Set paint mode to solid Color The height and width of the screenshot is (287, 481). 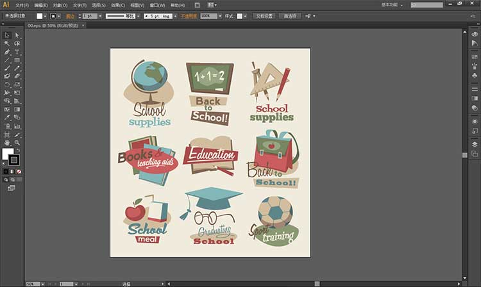click(6, 172)
